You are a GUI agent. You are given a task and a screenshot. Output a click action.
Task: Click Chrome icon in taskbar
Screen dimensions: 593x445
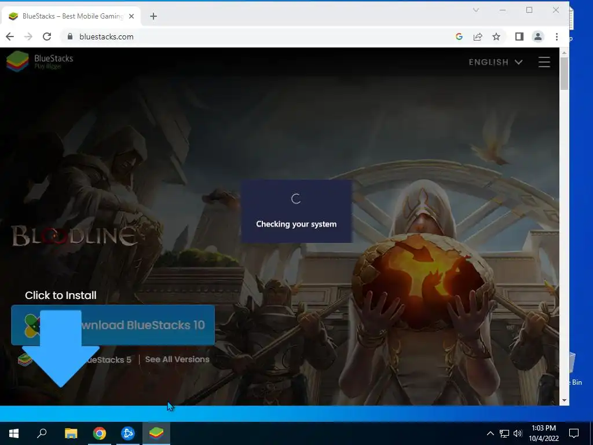tap(100, 433)
